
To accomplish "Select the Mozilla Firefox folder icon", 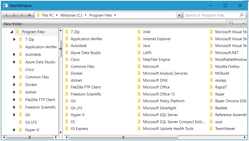I will coord(211,66).
